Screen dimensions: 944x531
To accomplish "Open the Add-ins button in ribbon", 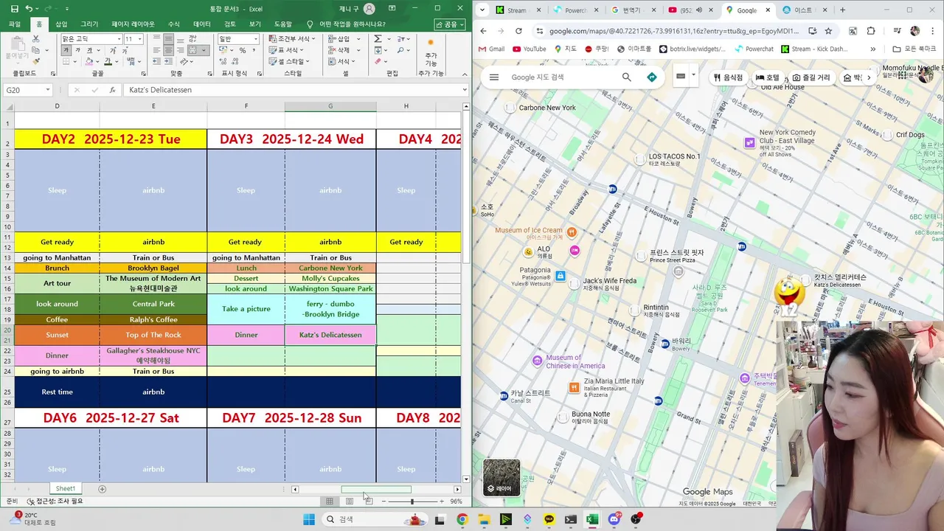I will pos(431,53).
